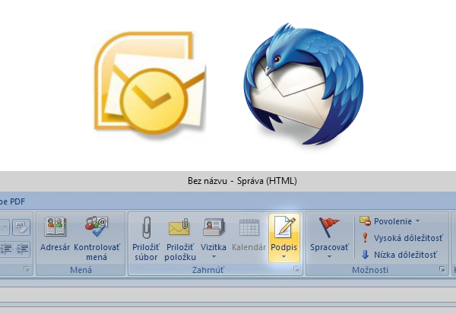Viewport: 456px width, 314px height.
Task: Open the Adresár address book
Action: pos(55,235)
